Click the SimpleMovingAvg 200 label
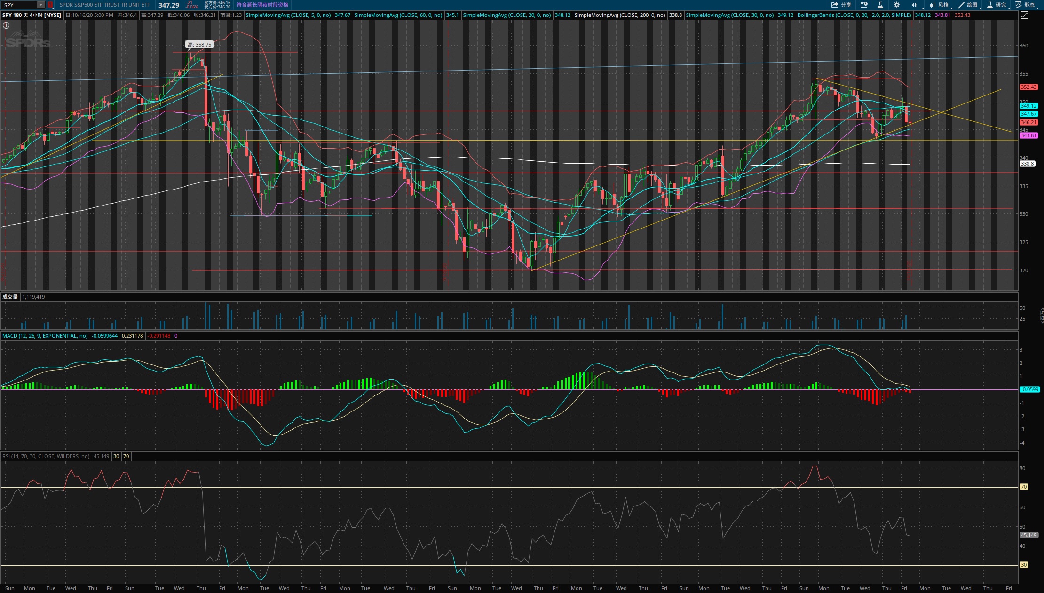The height and width of the screenshot is (593, 1044). (x=619, y=15)
